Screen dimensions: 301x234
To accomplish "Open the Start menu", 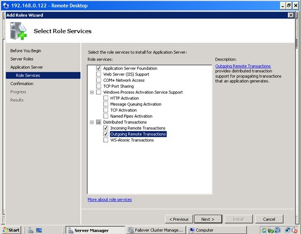I will (x=11, y=230).
